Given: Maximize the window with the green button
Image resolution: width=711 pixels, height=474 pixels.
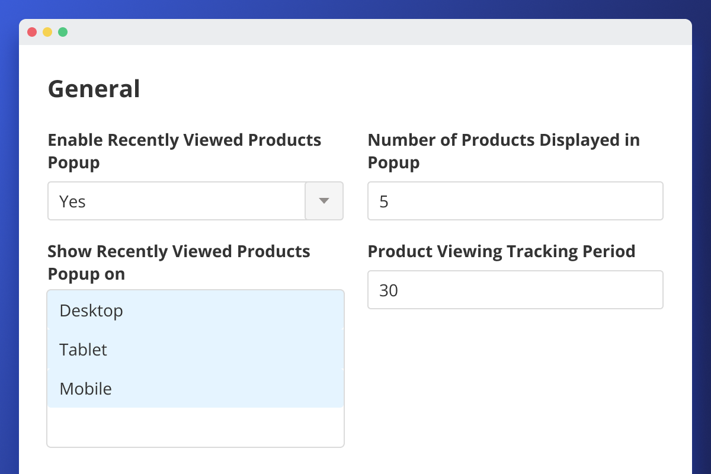Looking at the screenshot, I should [x=63, y=32].
